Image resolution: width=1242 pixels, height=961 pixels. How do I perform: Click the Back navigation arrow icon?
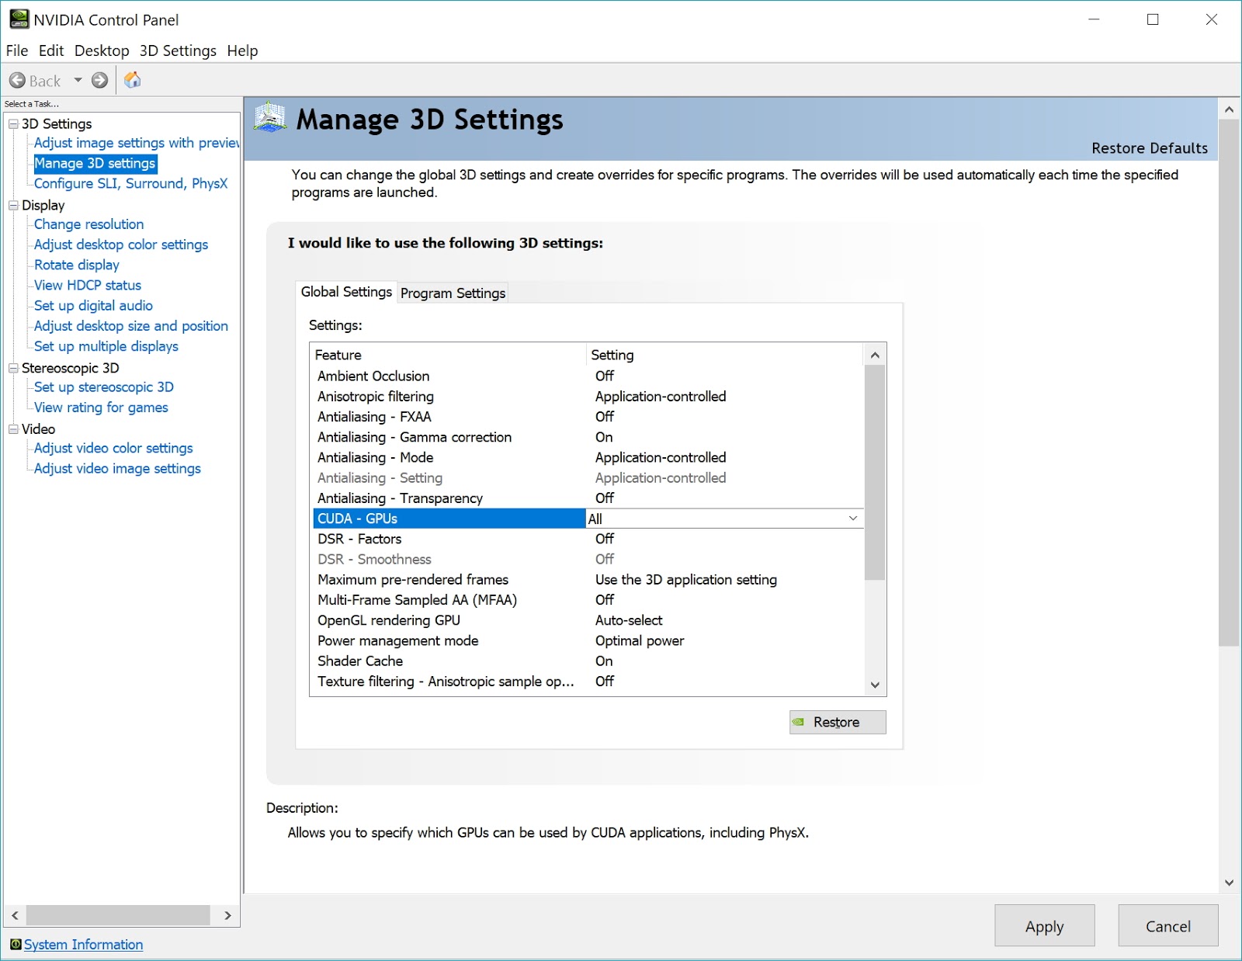pos(19,80)
